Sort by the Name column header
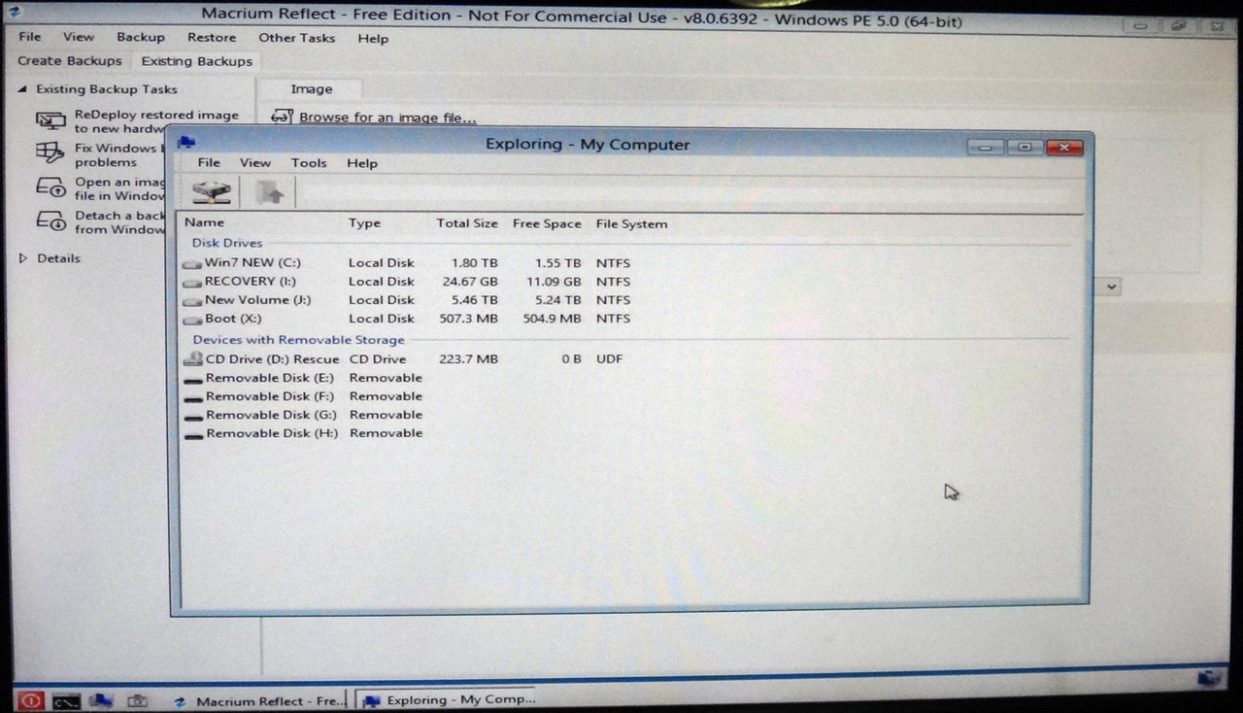Viewport: 1243px width, 713px height. 205,222
